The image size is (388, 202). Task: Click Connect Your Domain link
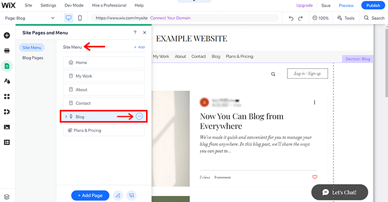[170, 18]
